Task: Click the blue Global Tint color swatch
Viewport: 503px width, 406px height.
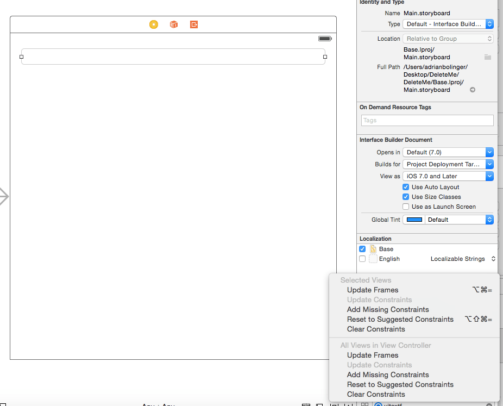Action: pos(414,220)
